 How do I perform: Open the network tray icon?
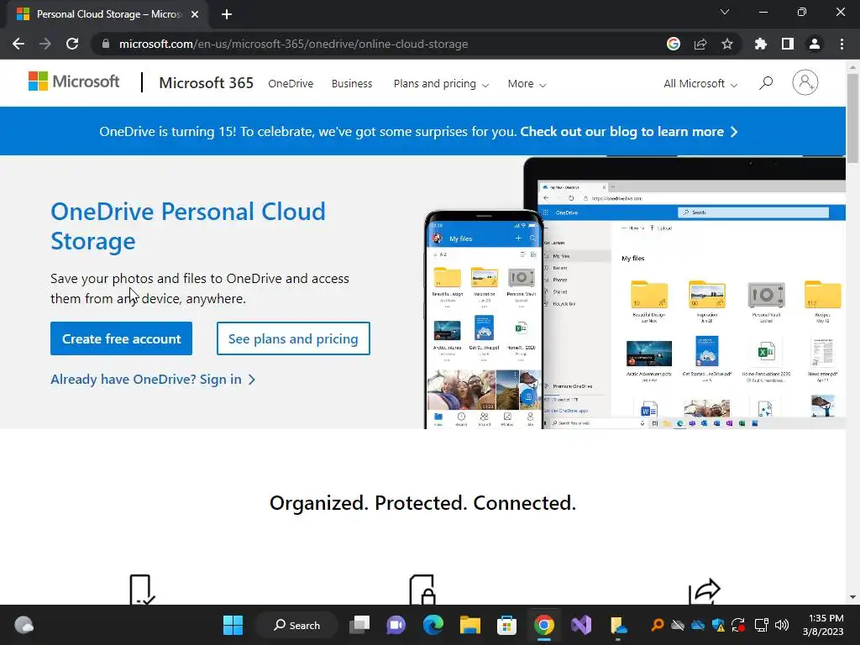point(761,625)
